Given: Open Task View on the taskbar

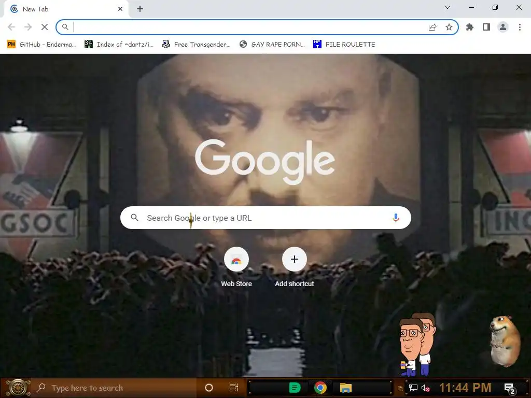Looking at the screenshot, I should [234, 388].
